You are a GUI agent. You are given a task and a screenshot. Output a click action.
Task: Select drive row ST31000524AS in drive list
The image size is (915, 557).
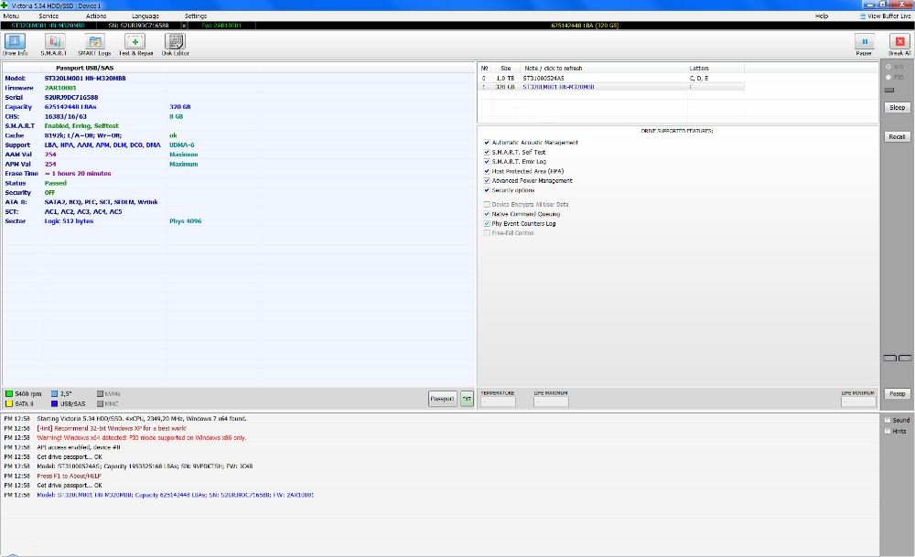tap(611, 78)
